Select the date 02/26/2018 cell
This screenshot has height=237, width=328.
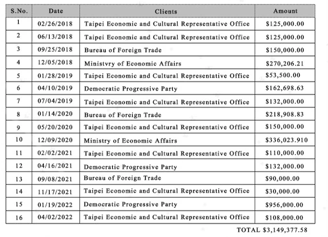[55, 24]
